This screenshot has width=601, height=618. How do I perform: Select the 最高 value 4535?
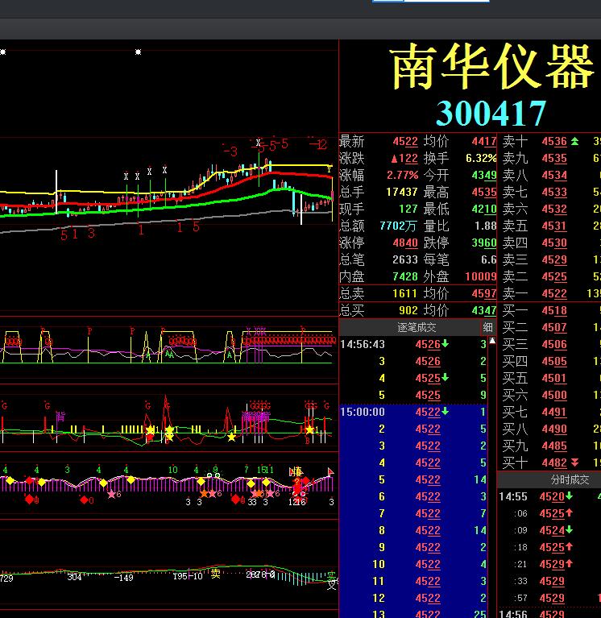pos(484,192)
